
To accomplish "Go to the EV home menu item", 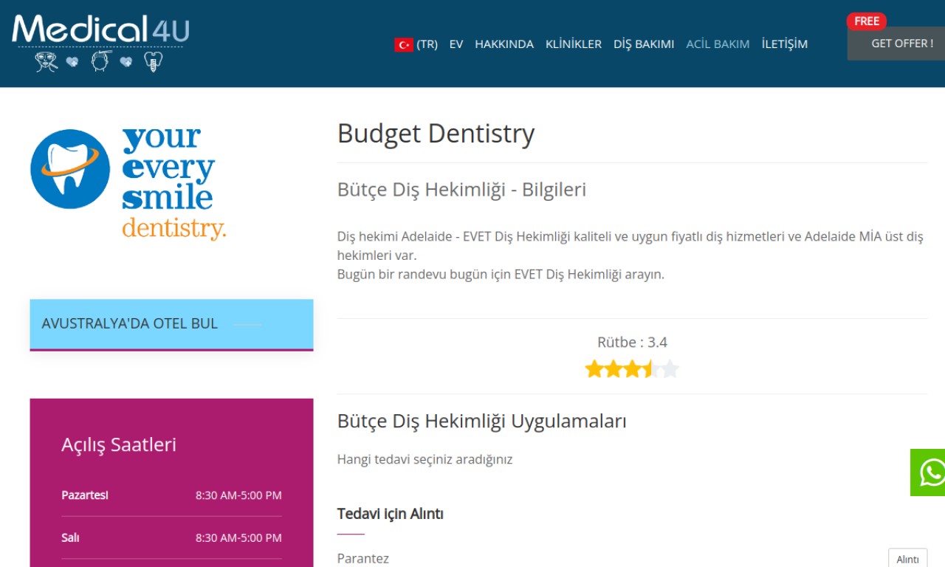I will tap(456, 44).
